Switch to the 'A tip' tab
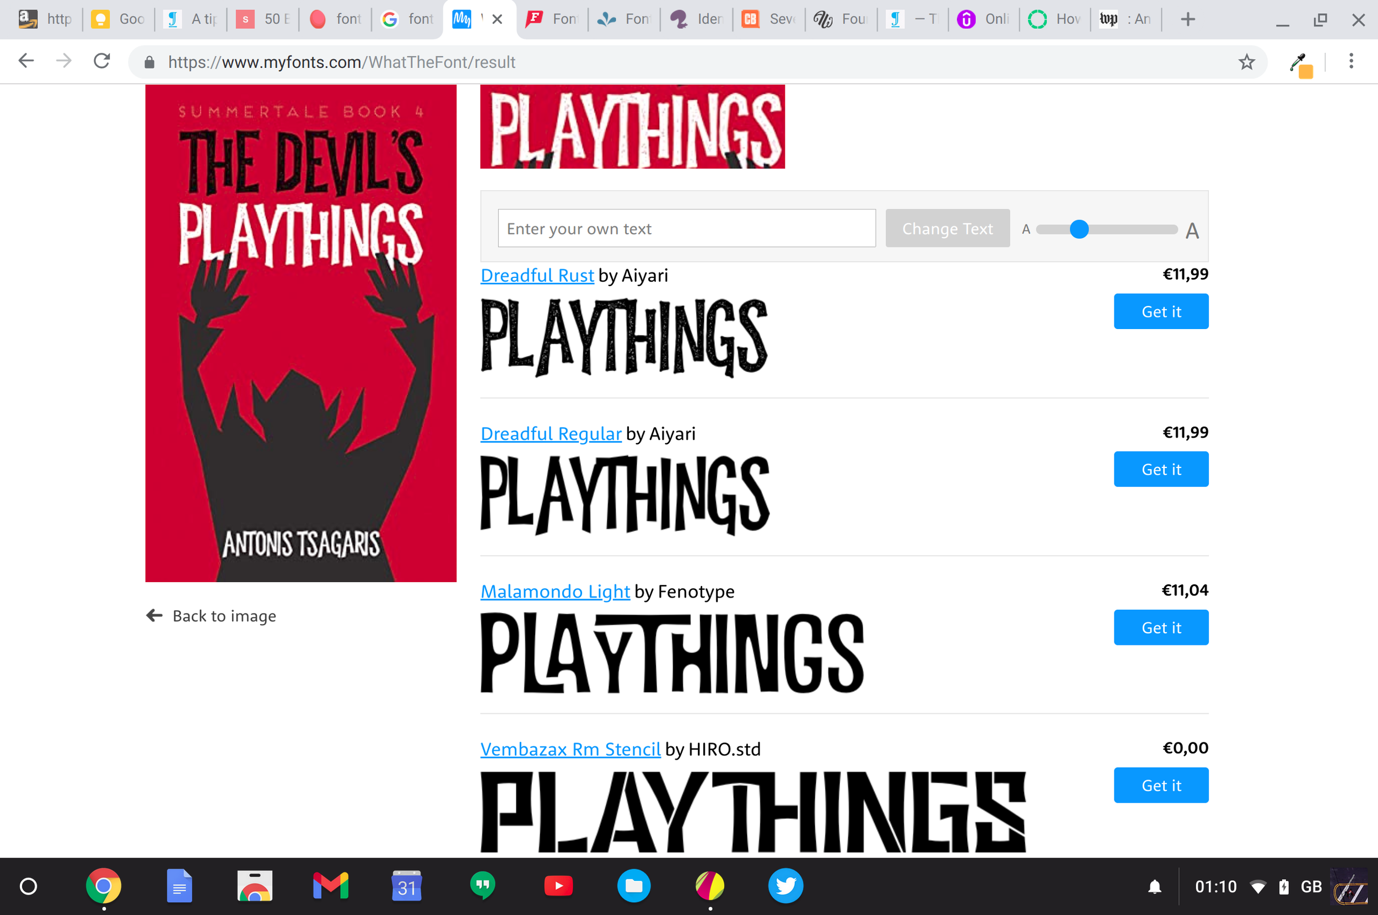Image resolution: width=1378 pixels, height=915 pixels. click(x=191, y=19)
